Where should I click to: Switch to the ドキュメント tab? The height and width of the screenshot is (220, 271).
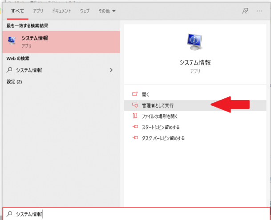(x=61, y=11)
